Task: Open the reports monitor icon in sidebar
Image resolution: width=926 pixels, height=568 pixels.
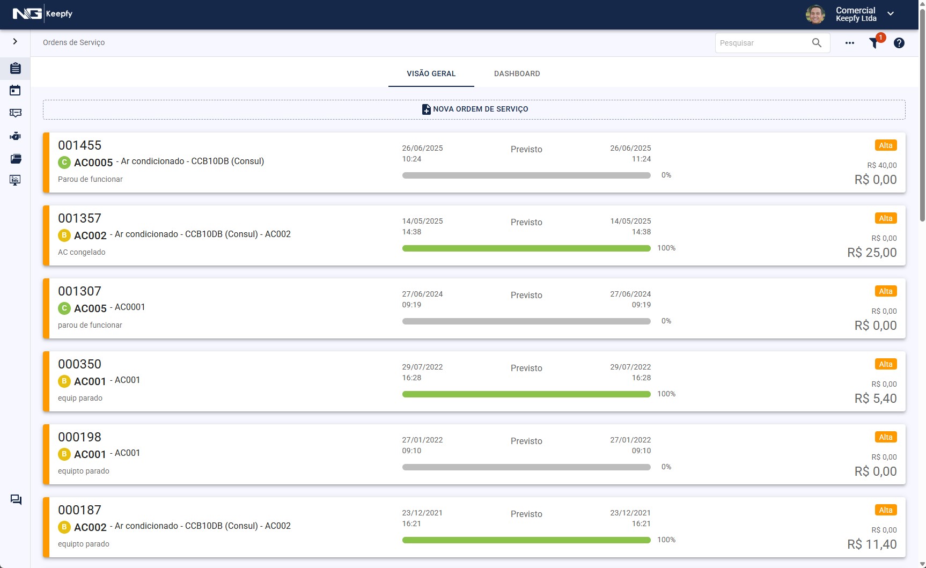Action: [15, 180]
